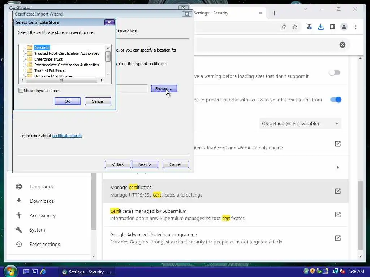Go Back in Certificate Import Wizard
The width and height of the screenshot is (370, 277).
(x=118, y=164)
